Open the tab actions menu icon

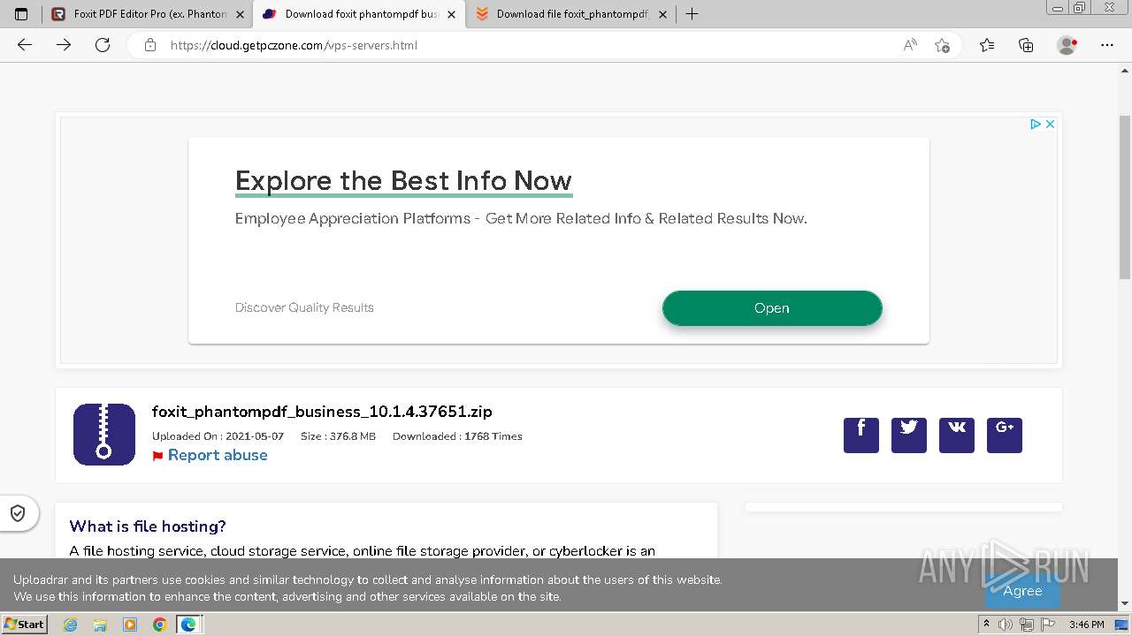[x=21, y=14]
